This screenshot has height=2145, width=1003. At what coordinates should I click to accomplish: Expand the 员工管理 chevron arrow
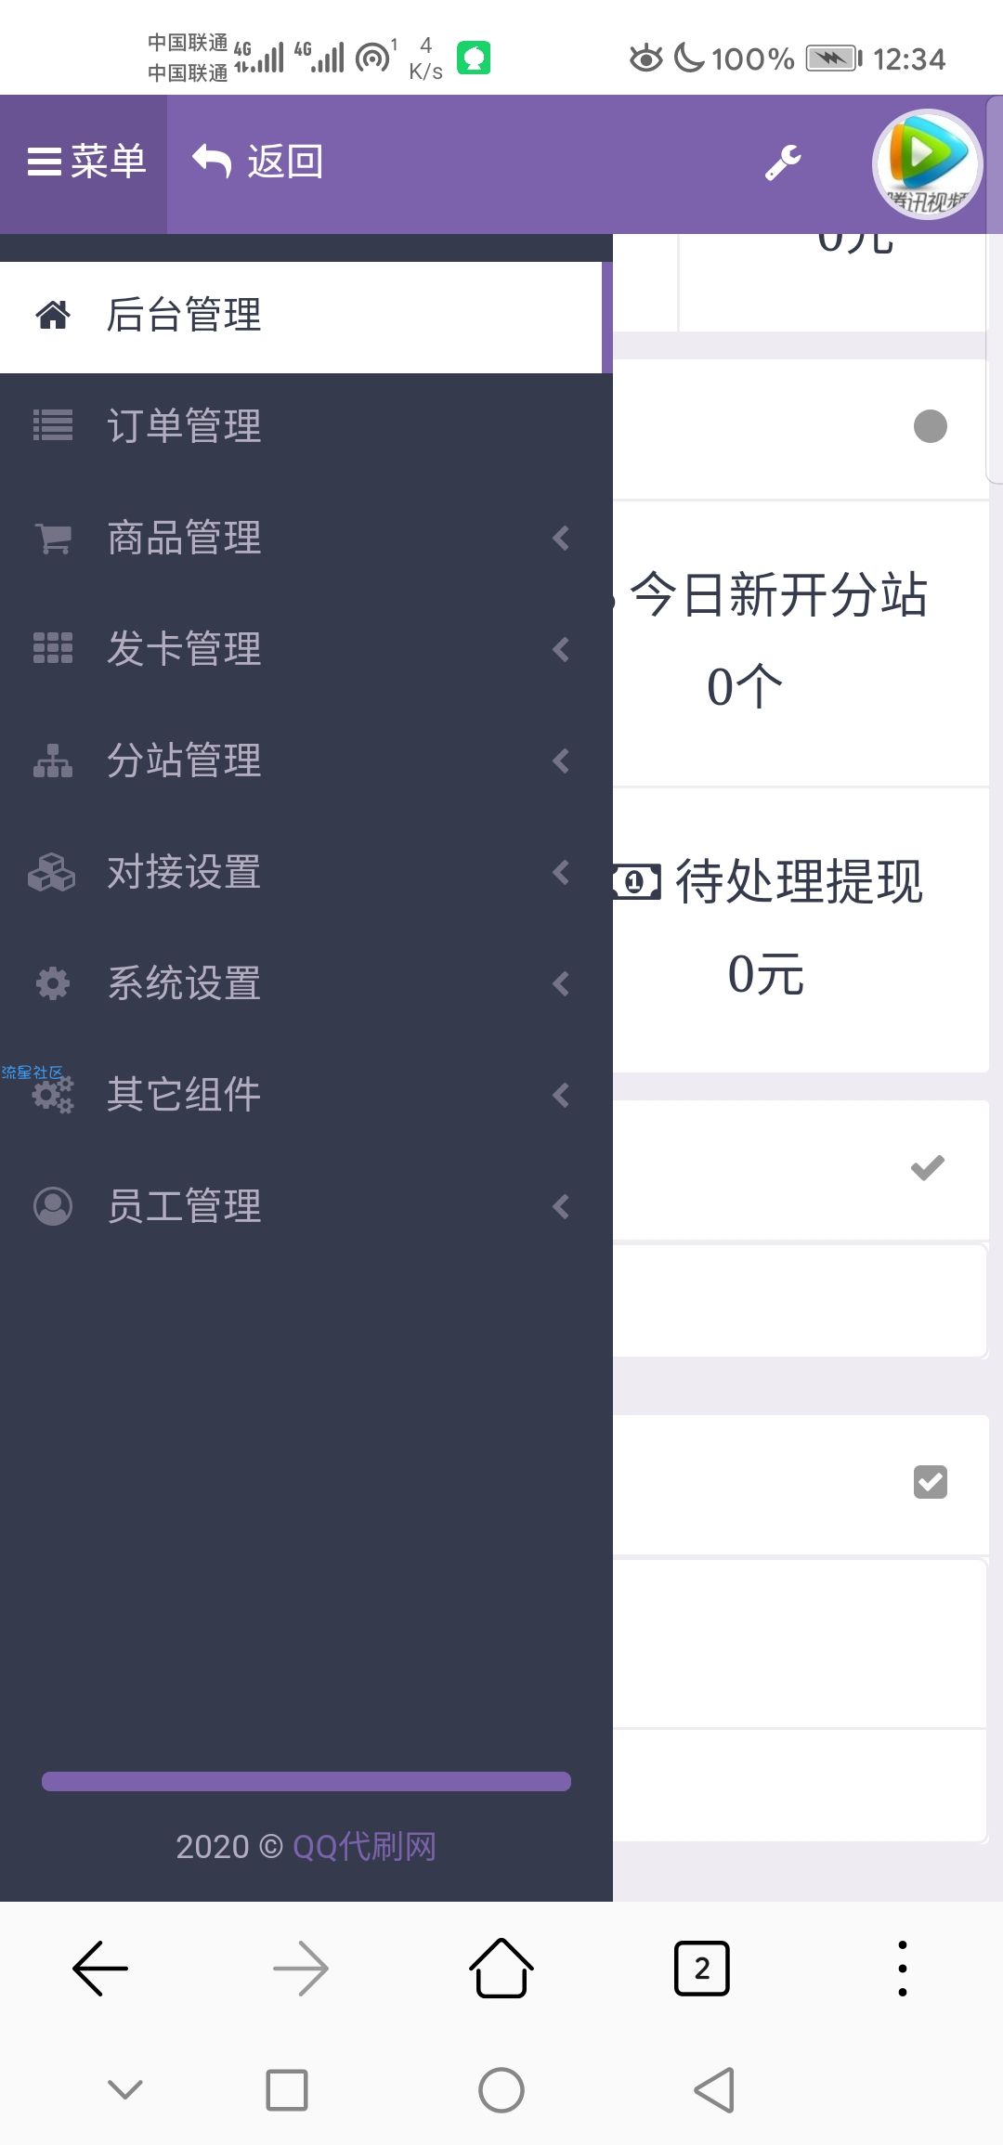click(561, 1206)
